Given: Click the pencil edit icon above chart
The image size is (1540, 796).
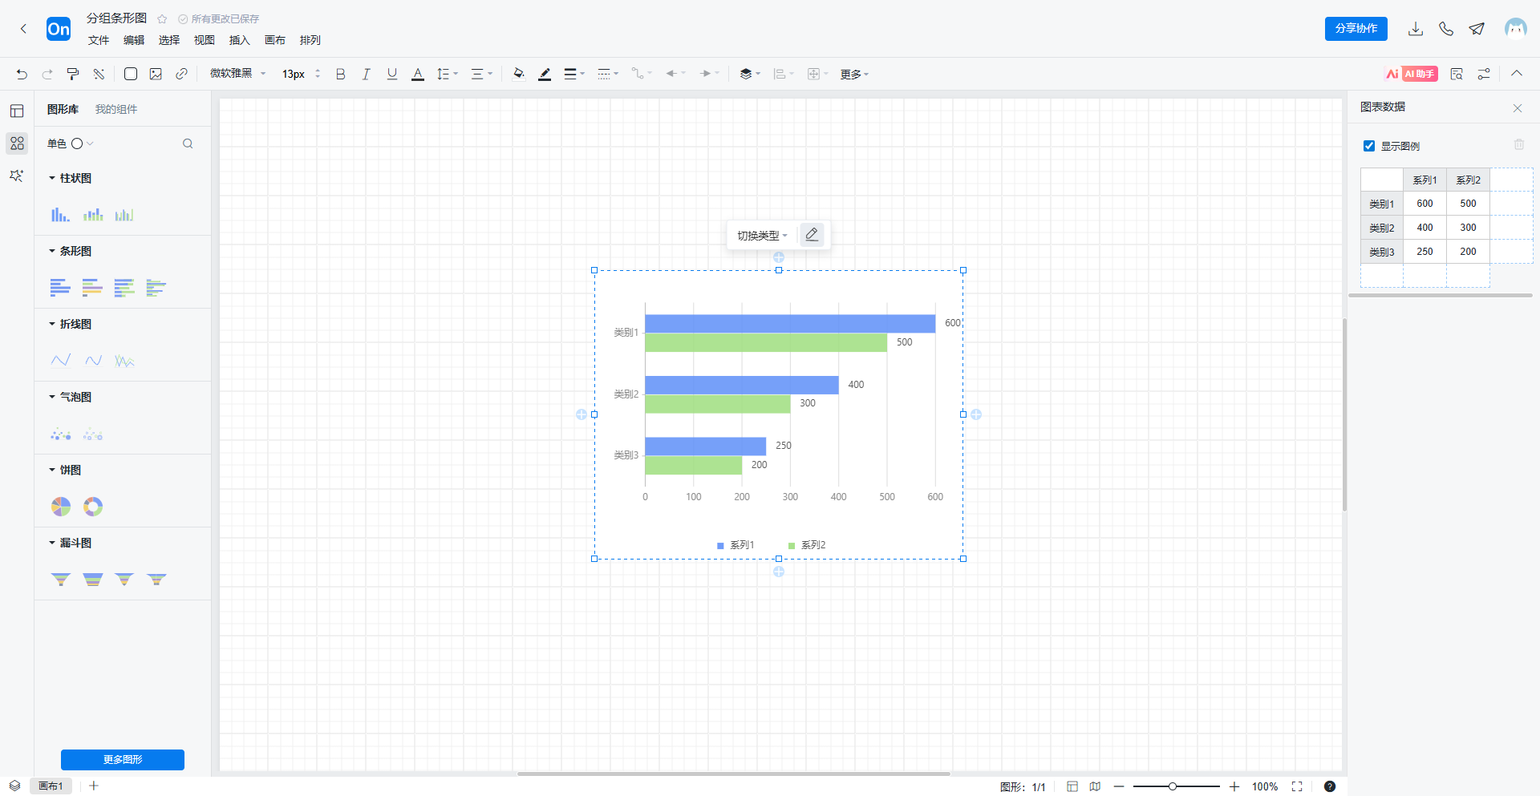Looking at the screenshot, I should pyautogui.click(x=812, y=235).
